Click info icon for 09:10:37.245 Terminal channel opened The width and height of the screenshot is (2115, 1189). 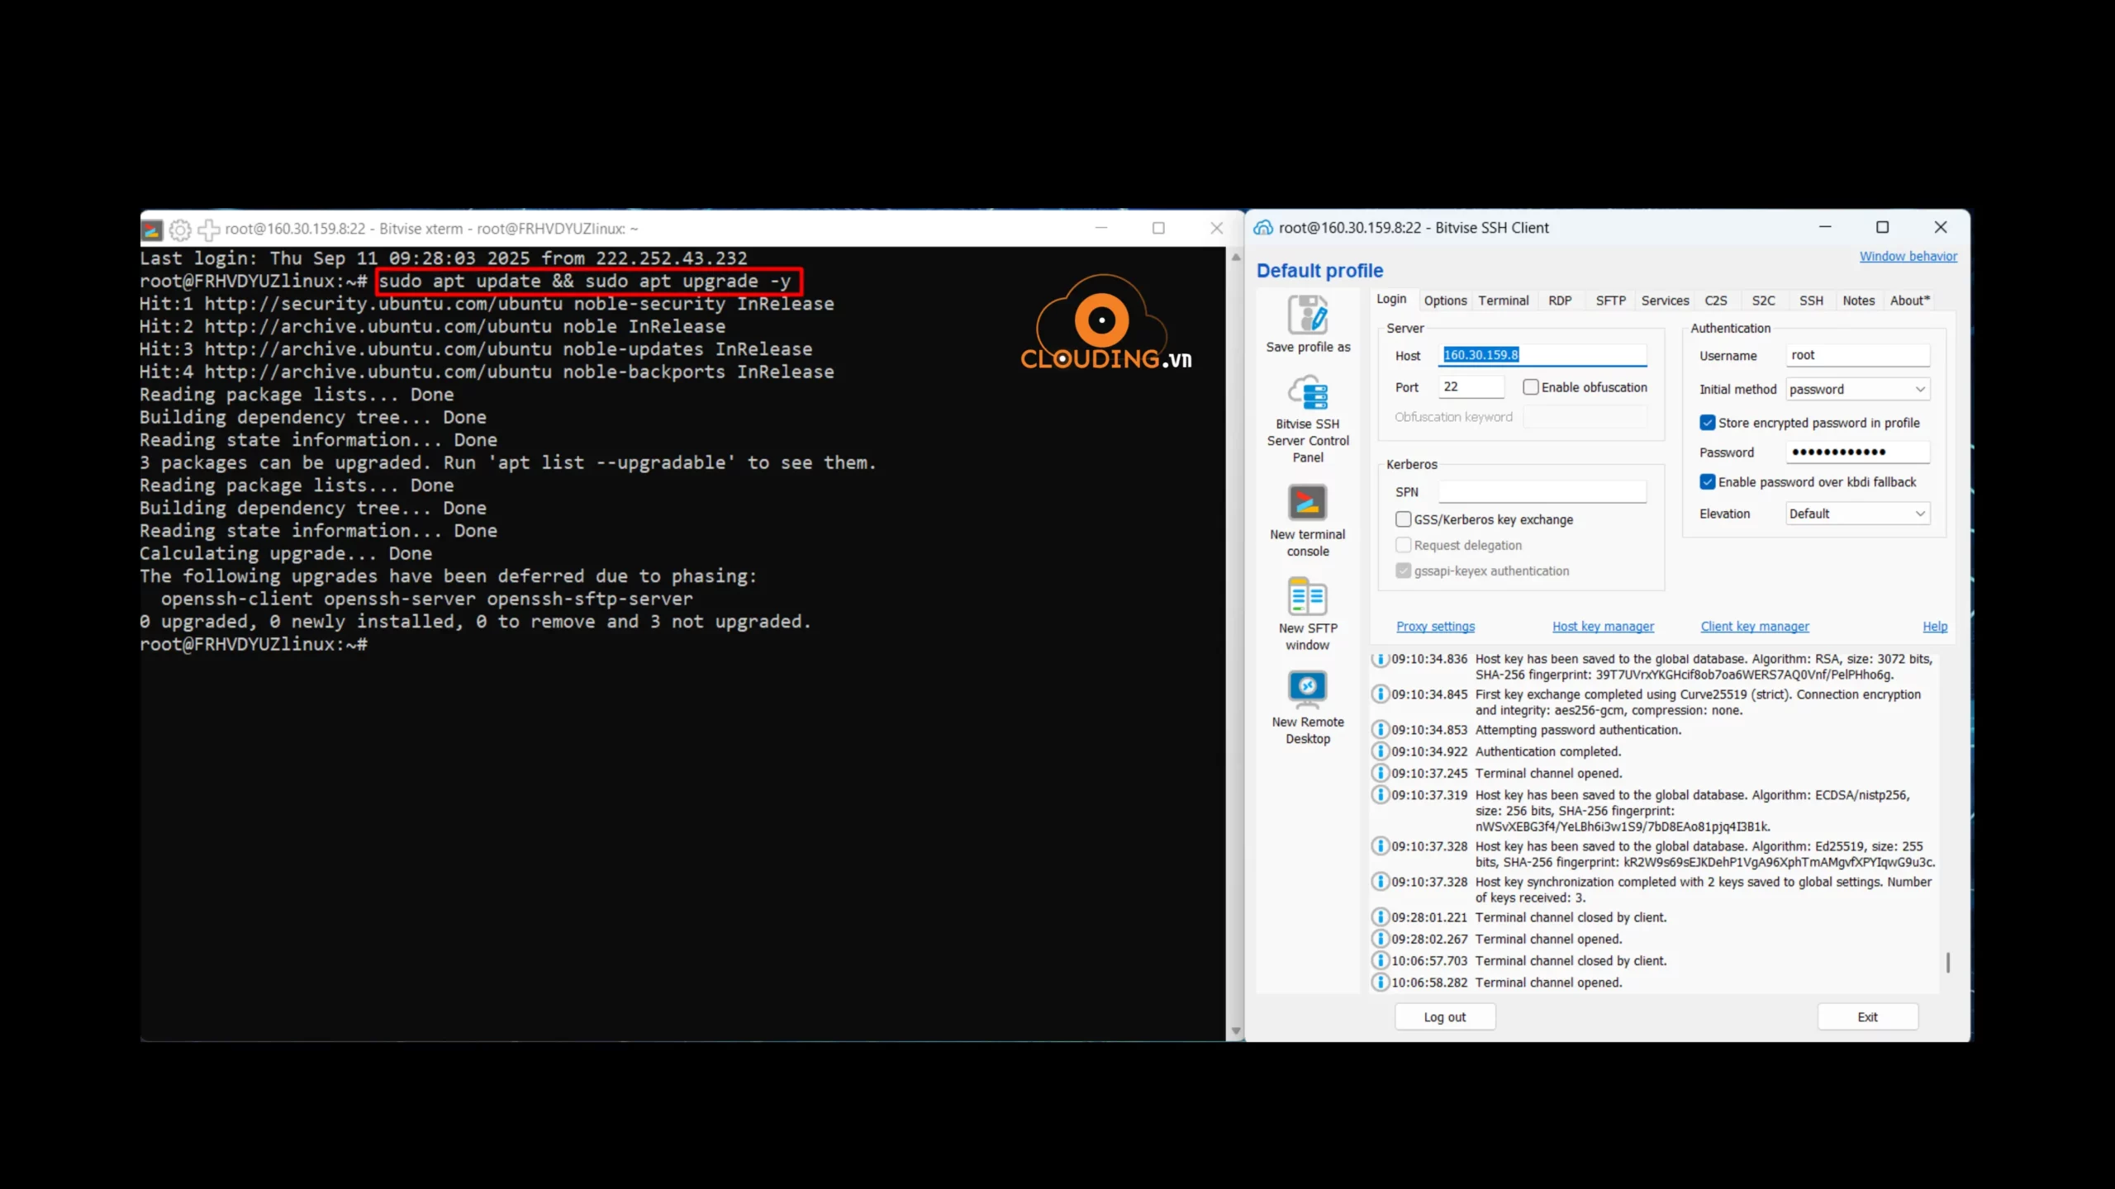(1381, 773)
